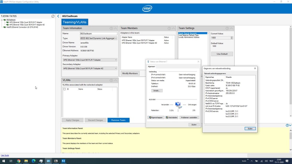Image resolution: width=292 pixels, height=164 pixels.
Task: Click Uitschakelen button in status dialog
Action: pyautogui.click(x=172, y=117)
